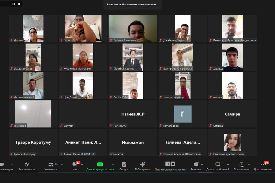Expand the Chat (Чат) options chevron
275x183 pixels.
[x=82, y=164]
